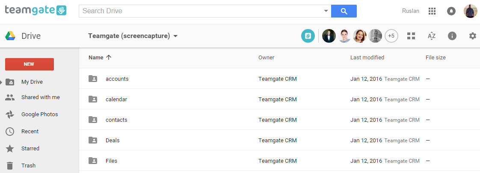
Task: Click shared folder icon for contacts
Action: (93, 120)
